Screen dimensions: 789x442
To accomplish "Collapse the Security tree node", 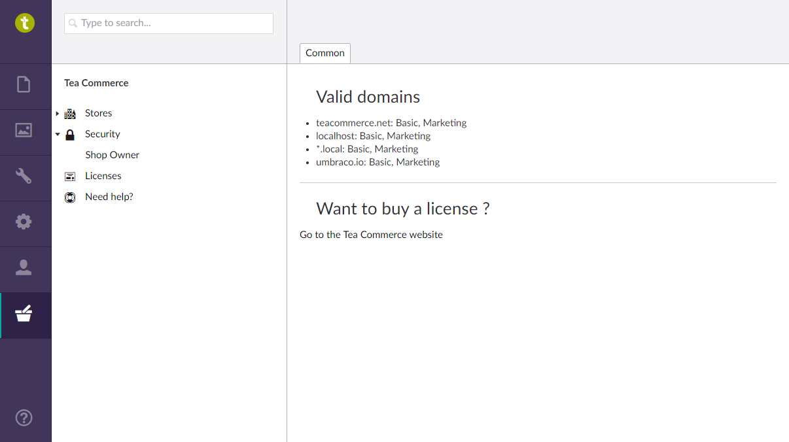I will pos(58,134).
